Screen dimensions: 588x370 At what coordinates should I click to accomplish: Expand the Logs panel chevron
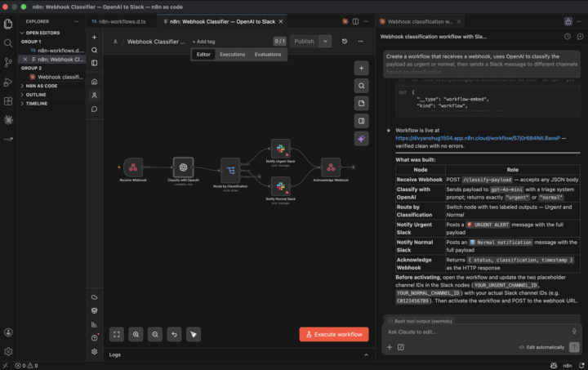[x=366, y=354]
